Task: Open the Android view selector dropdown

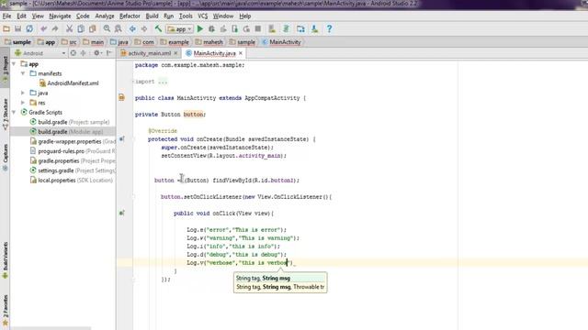Action: coord(40,53)
